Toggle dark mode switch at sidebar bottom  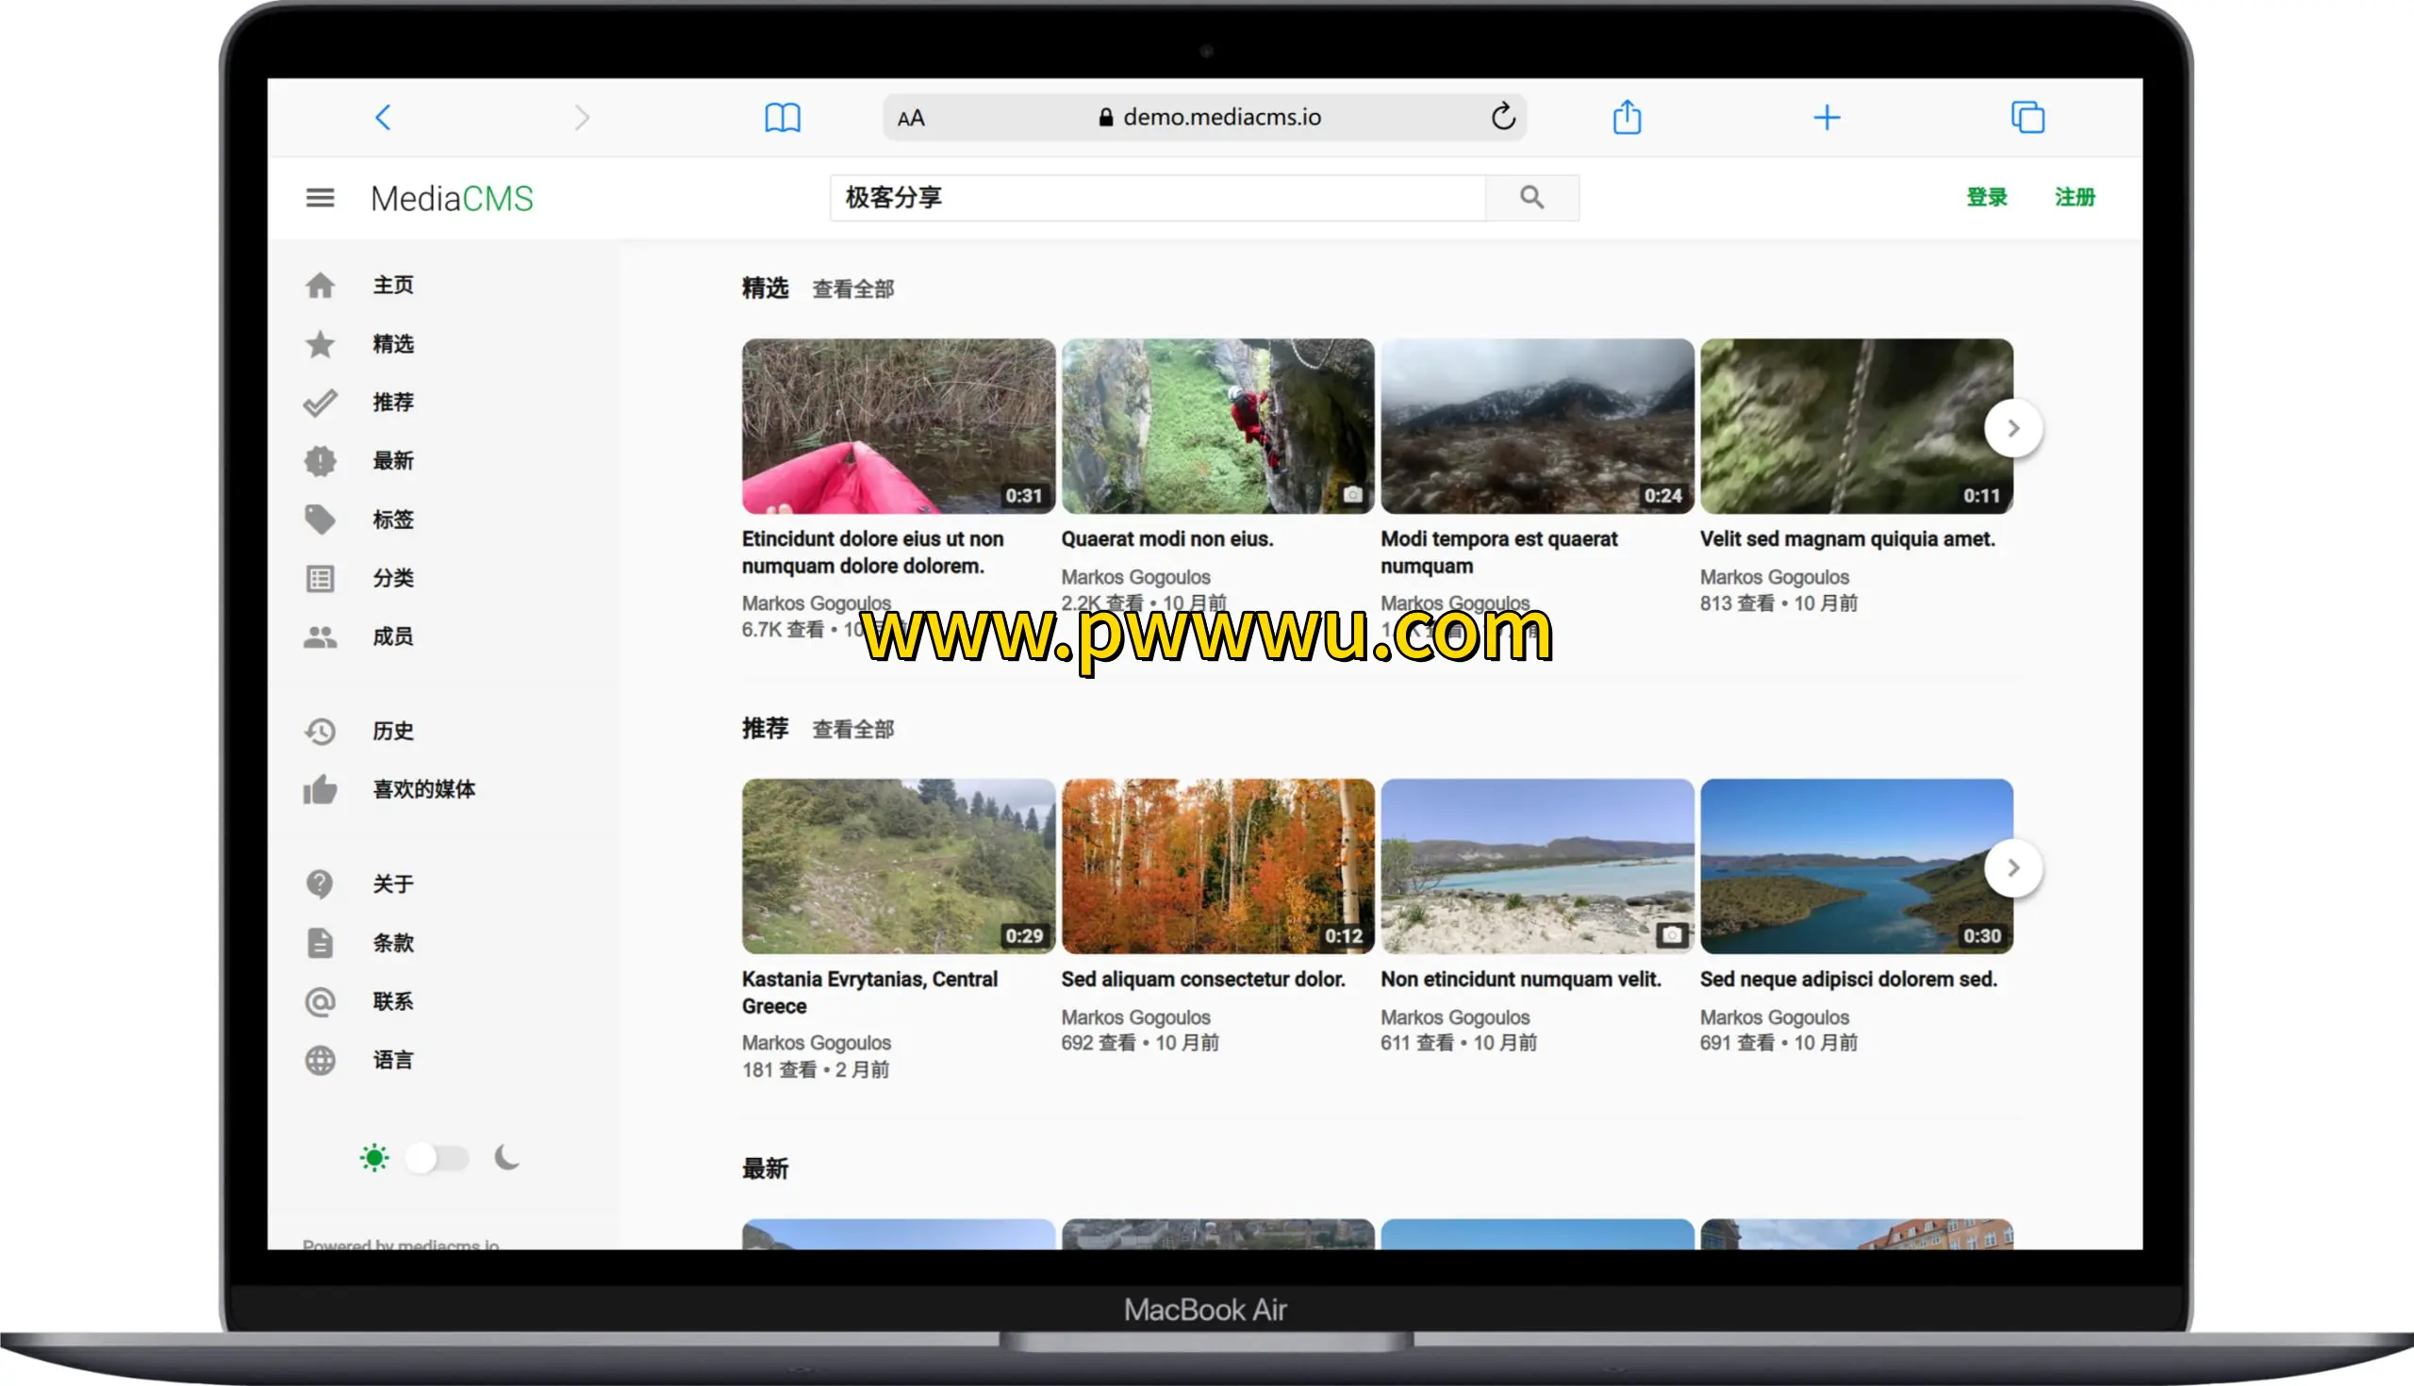(x=437, y=1158)
